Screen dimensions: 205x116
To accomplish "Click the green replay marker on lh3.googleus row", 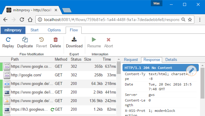I will coord(52,109).
